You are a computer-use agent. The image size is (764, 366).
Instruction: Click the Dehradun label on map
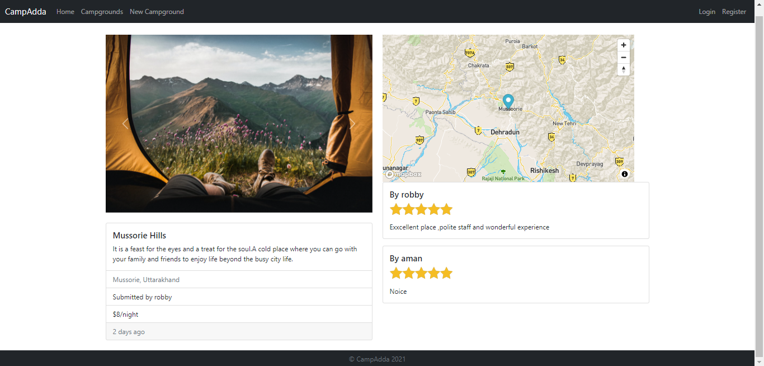click(505, 132)
